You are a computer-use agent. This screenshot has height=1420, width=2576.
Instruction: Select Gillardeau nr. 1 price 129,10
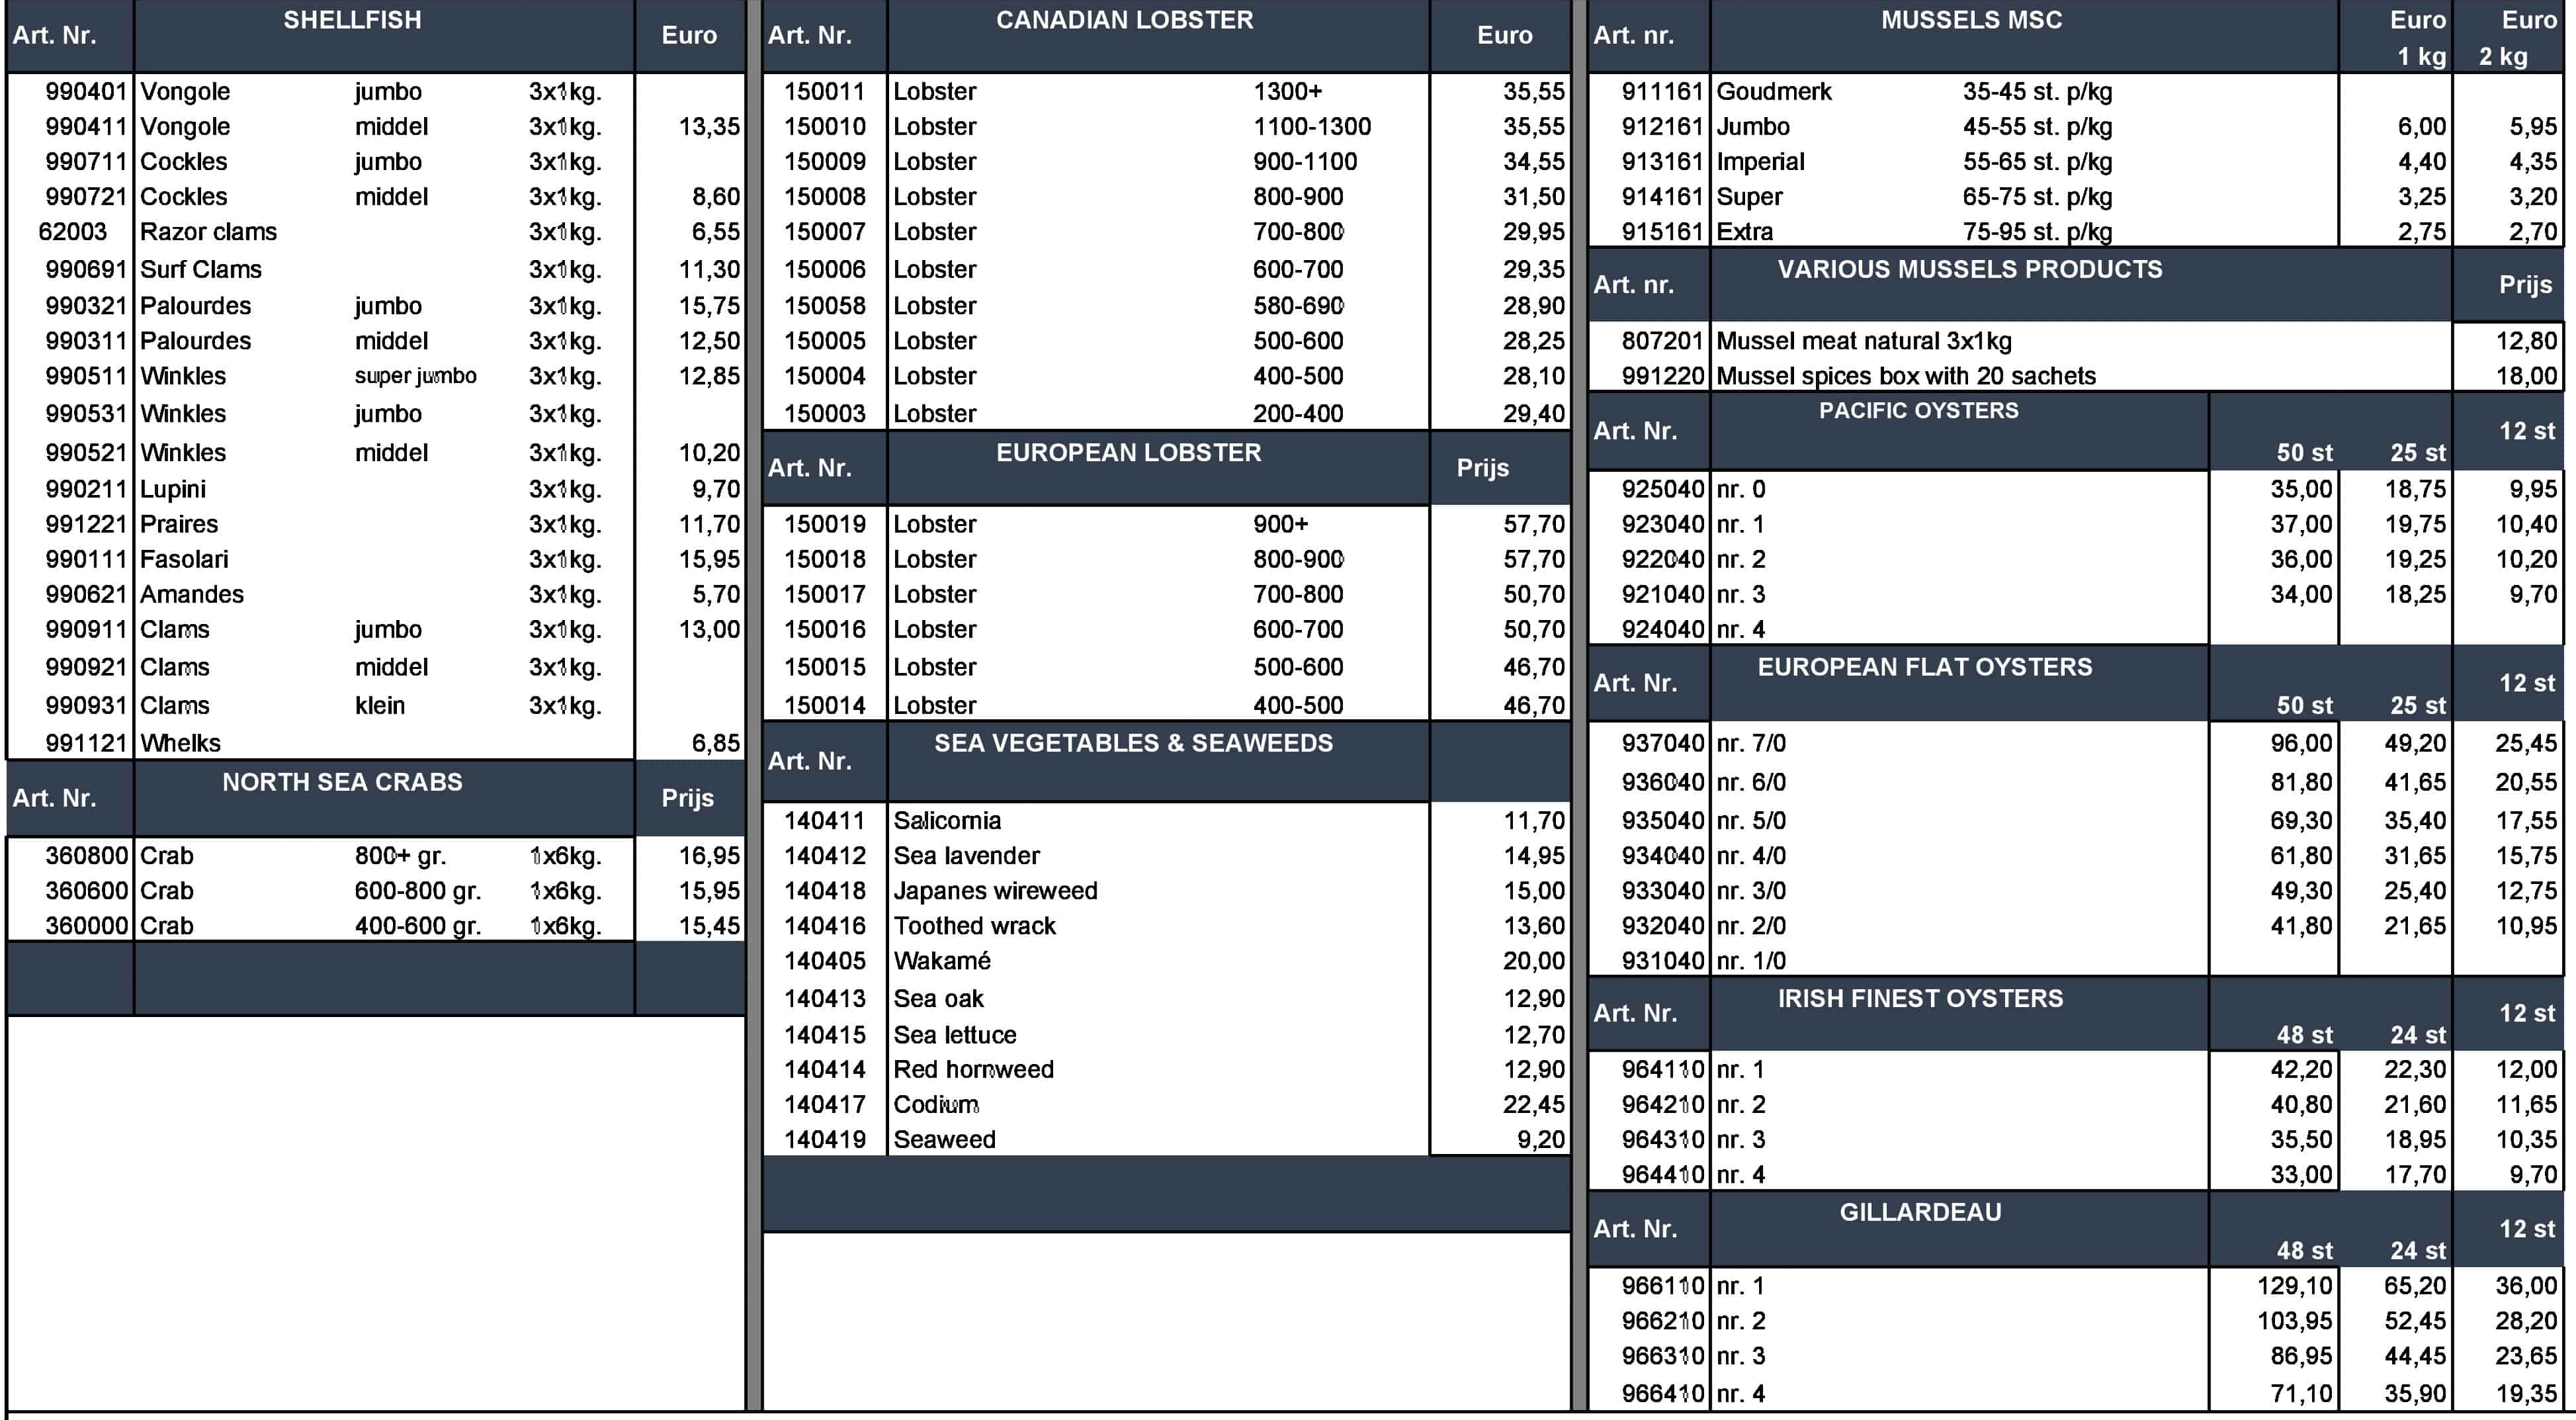pyautogui.click(x=2294, y=1286)
